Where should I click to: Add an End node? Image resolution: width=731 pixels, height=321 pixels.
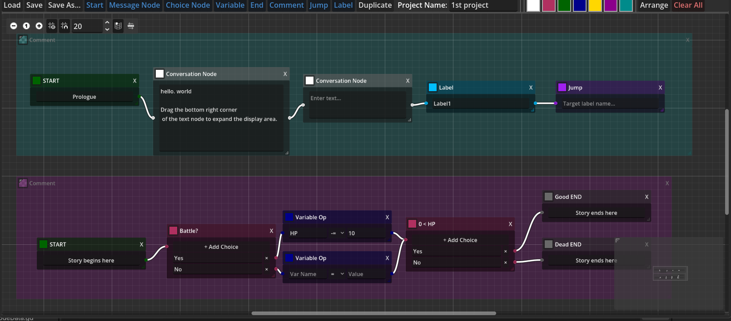tap(257, 5)
